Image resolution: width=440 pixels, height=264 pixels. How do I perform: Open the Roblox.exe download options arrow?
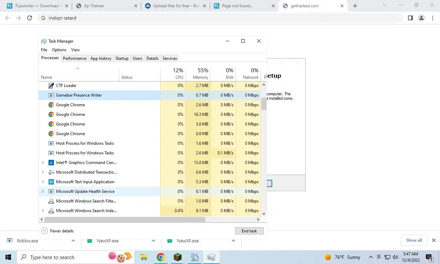tap(73, 241)
